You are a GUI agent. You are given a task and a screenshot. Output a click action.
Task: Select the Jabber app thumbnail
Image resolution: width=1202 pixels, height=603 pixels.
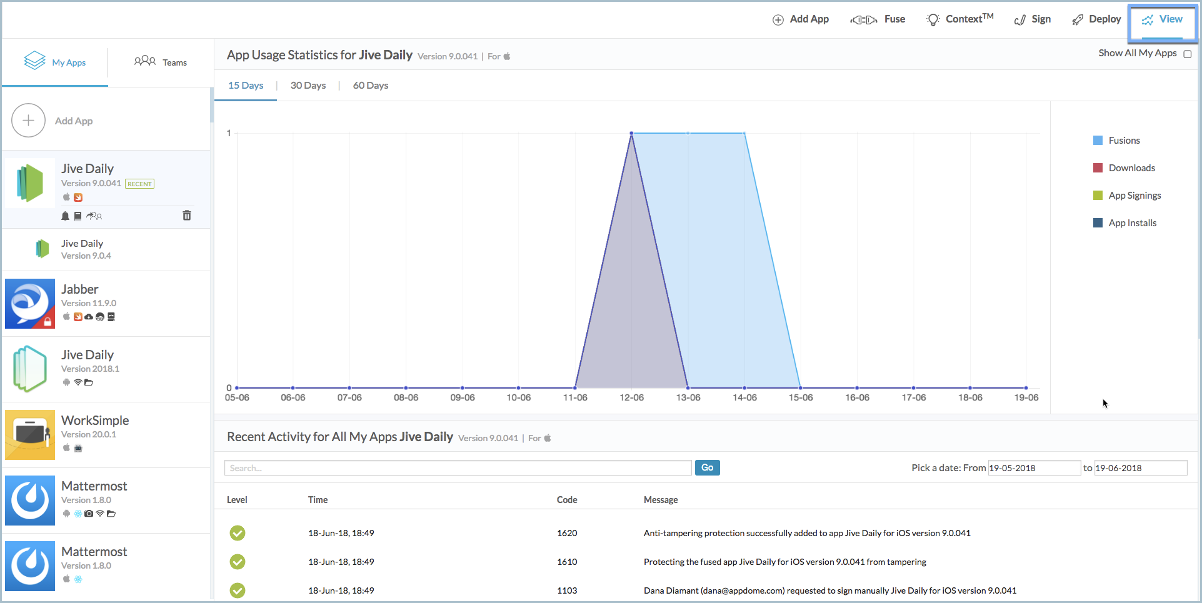pyautogui.click(x=30, y=304)
